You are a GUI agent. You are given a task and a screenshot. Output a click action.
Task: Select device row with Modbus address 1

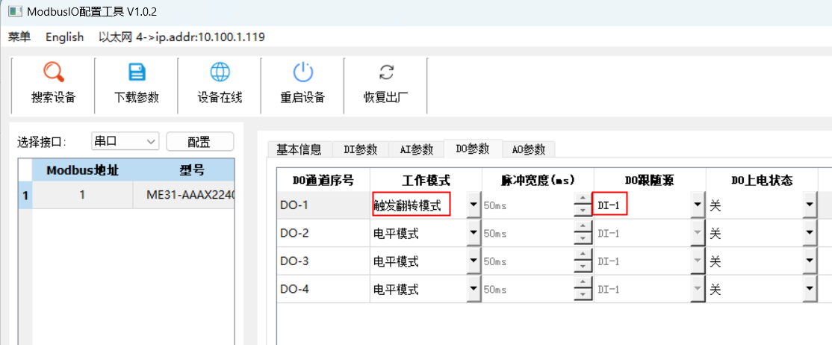[82, 195]
